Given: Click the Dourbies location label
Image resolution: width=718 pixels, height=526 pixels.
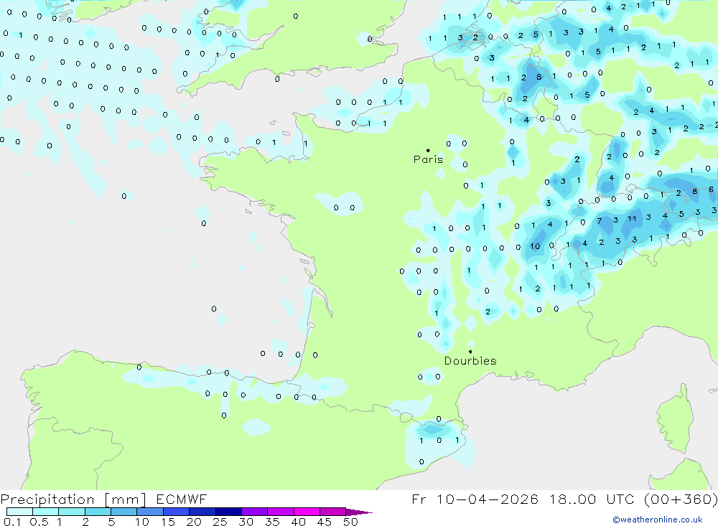Looking at the screenshot, I should 470,361.
